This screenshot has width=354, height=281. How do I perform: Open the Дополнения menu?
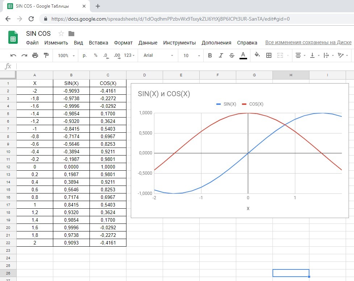click(216, 43)
